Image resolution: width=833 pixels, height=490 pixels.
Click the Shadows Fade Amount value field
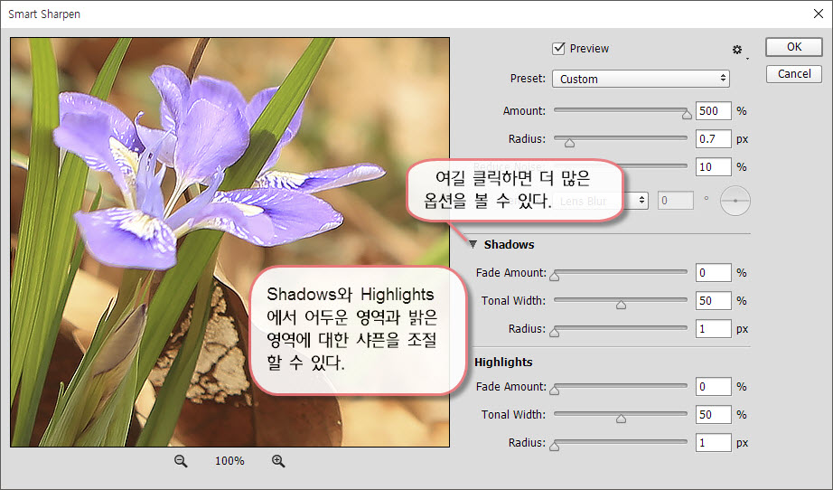point(714,273)
